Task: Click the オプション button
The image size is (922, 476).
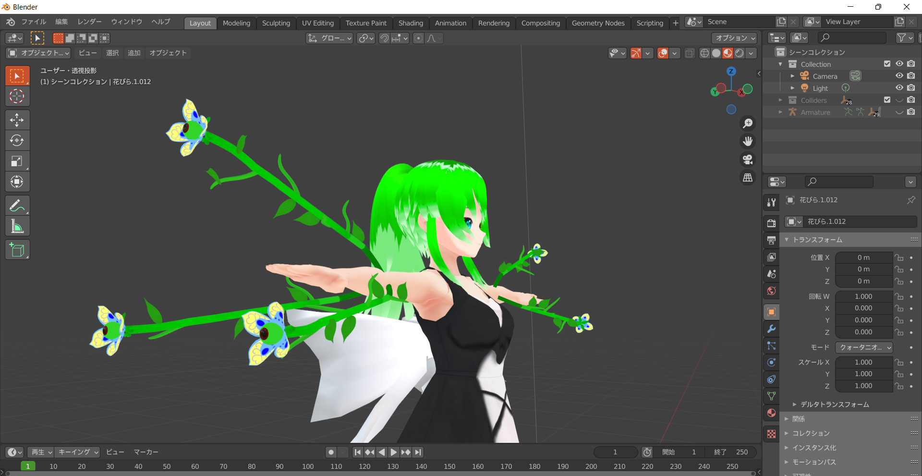Action: [735, 38]
